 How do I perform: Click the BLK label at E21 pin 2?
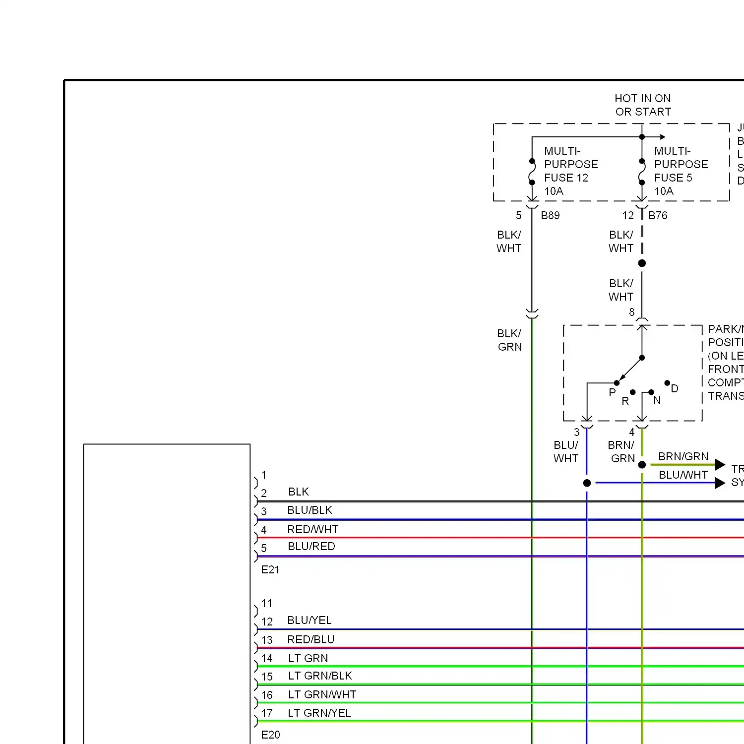(299, 492)
